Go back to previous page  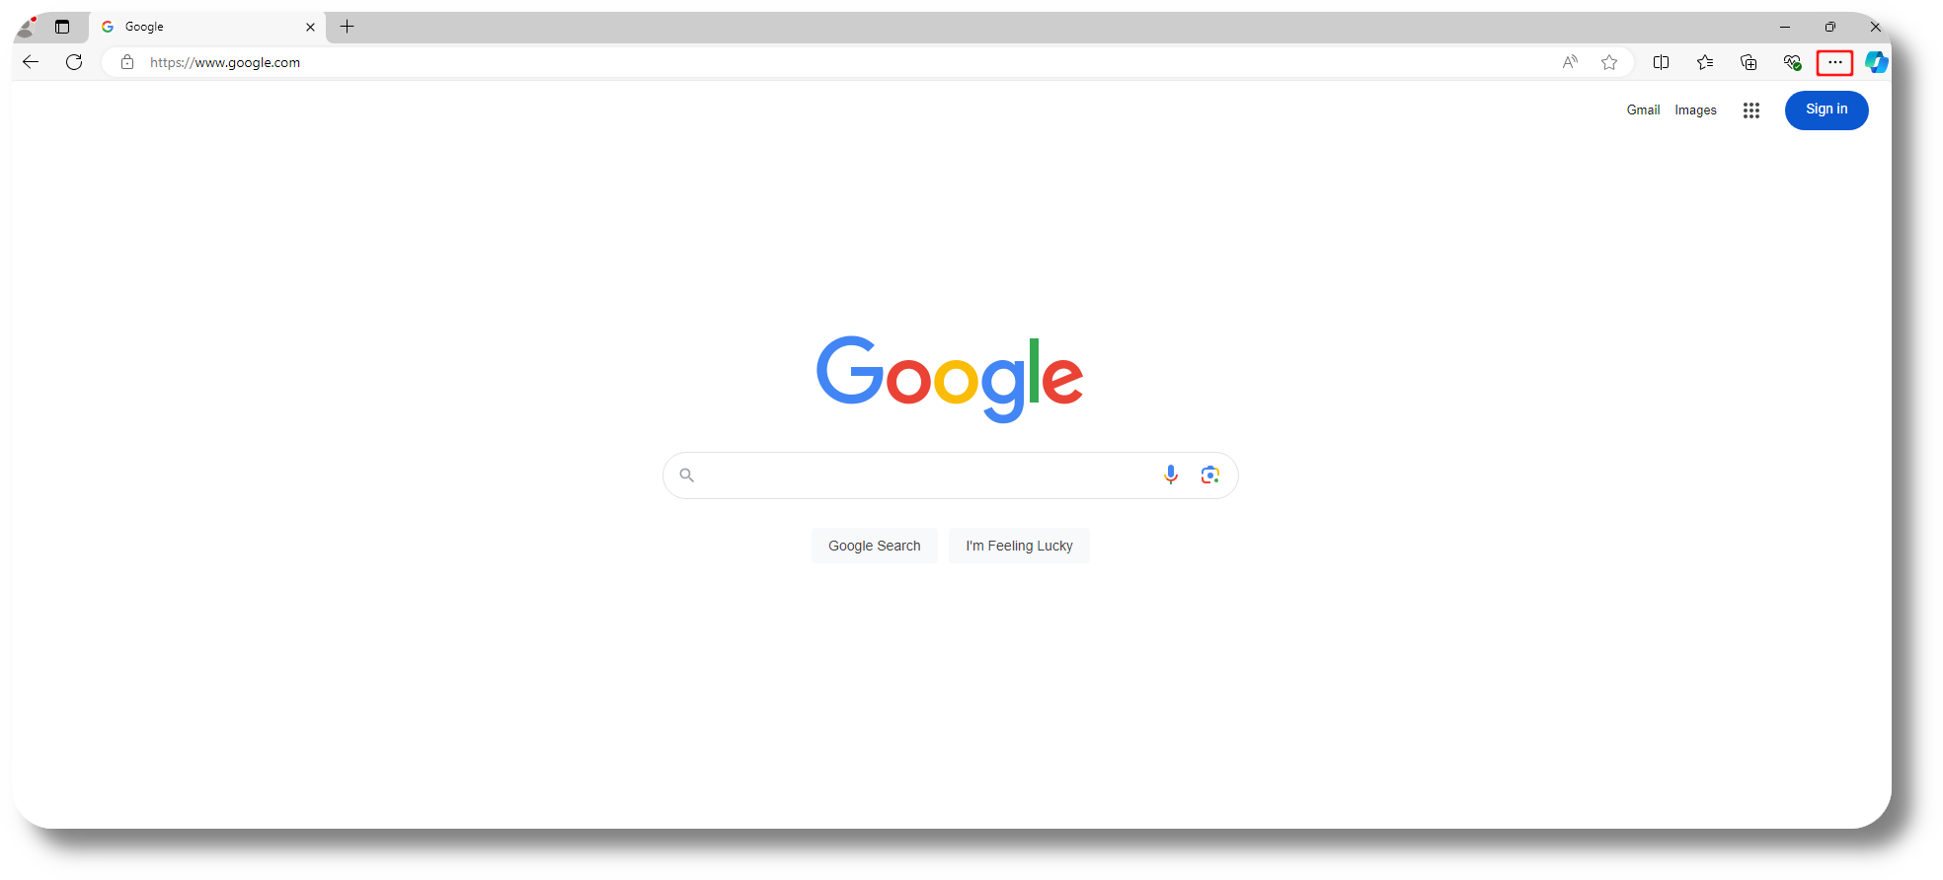(x=31, y=62)
